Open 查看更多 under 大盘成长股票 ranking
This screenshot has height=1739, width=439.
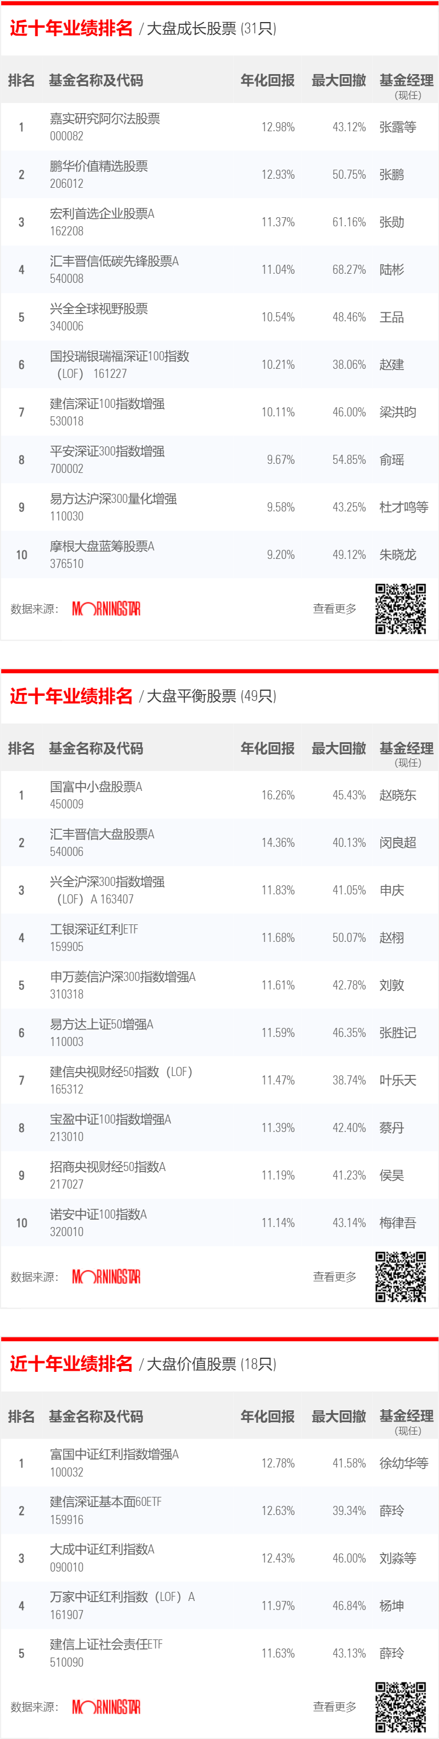tap(334, 609)
